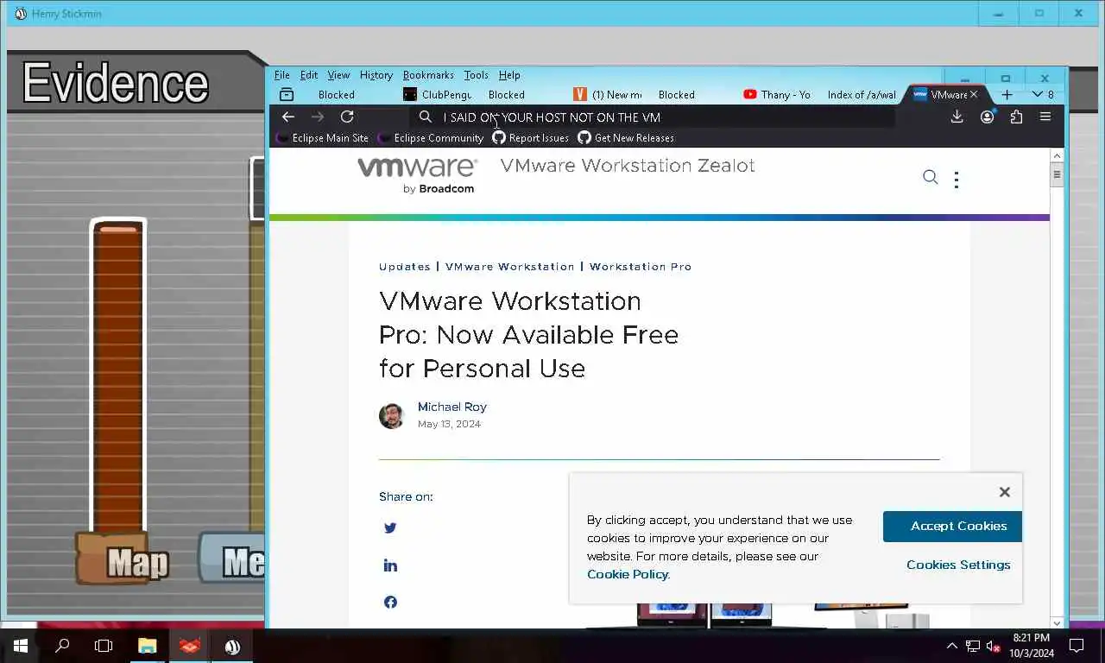Click the page vertical scrollbar thumb
Screen dimensions: 1105x663
click(1057, 174)
